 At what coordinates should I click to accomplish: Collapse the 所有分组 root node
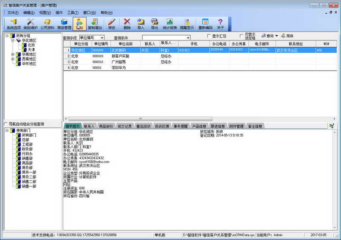pyautogui.click(x=7, y=36)
